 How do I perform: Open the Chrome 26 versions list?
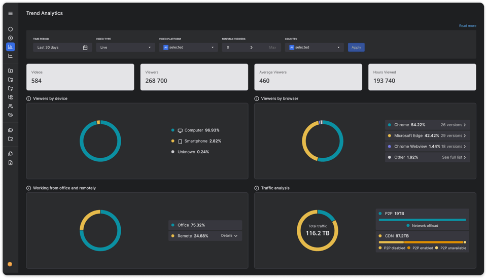pos(453,125)
